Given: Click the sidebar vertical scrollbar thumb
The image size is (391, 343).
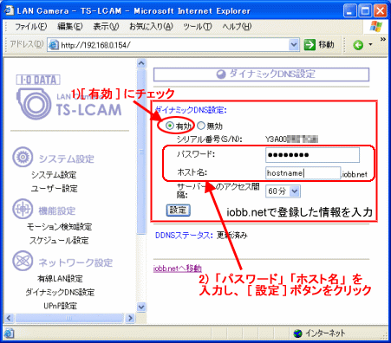Looking at the screenshot, I should click(141, 152).
